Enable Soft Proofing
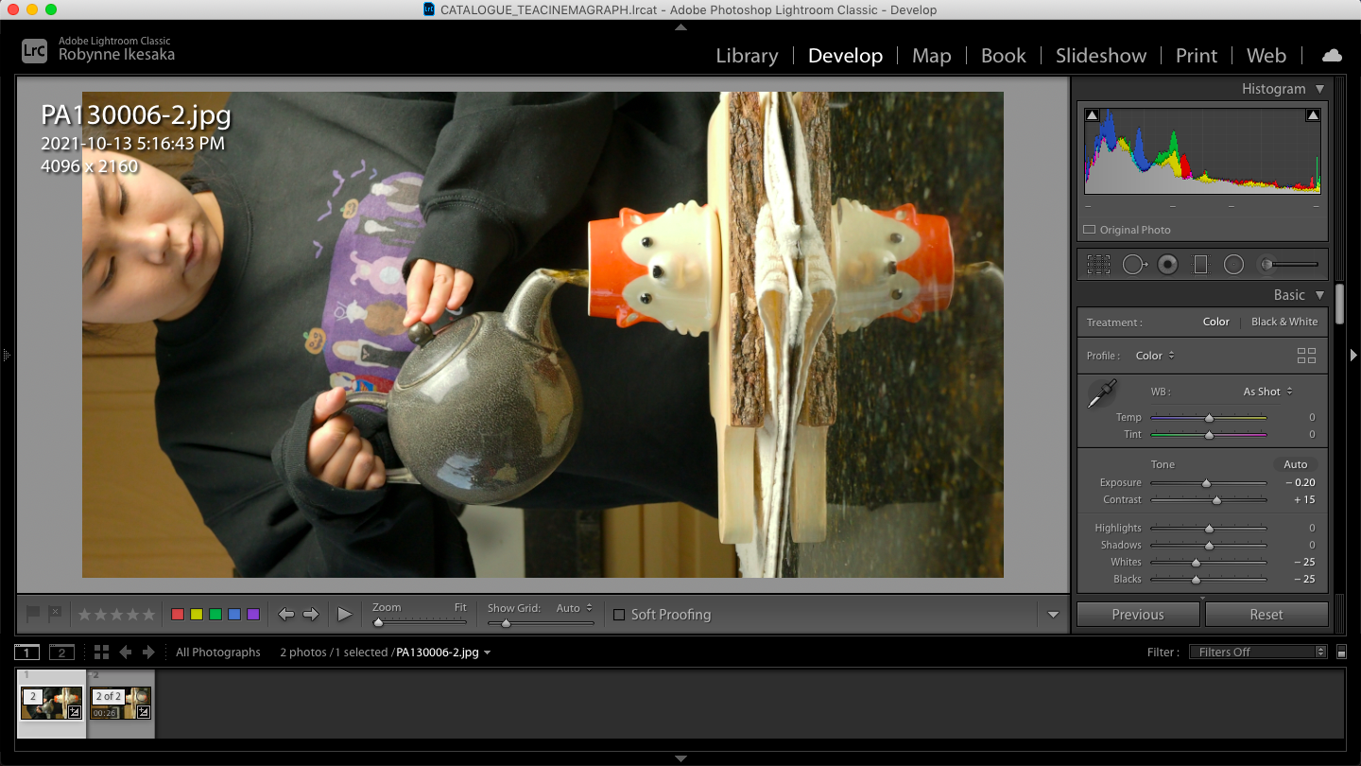This screenshot has height=766, width=1361. coord(620,615)
